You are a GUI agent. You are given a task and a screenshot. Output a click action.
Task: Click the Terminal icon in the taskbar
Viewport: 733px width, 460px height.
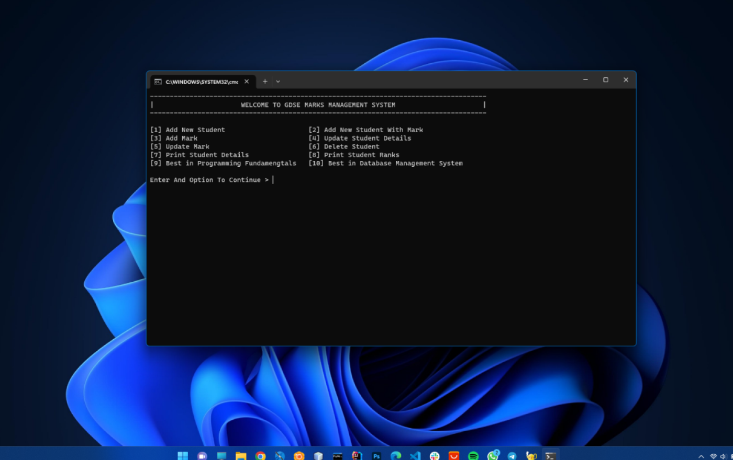click(550, 456)
